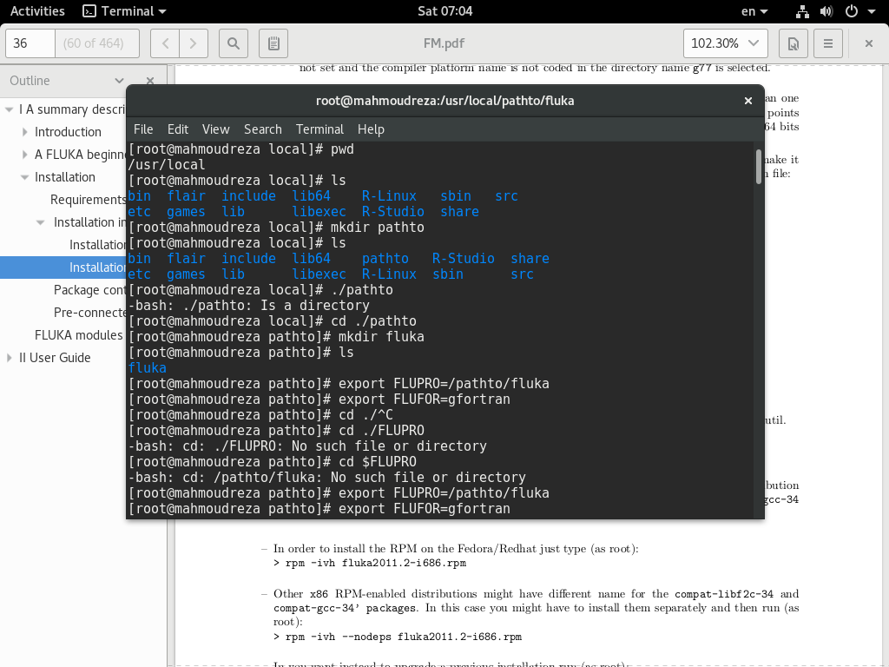This screenshot has width=889, height=667.
Task: Open the clock showing Sat 07:04
Action: 445,11
